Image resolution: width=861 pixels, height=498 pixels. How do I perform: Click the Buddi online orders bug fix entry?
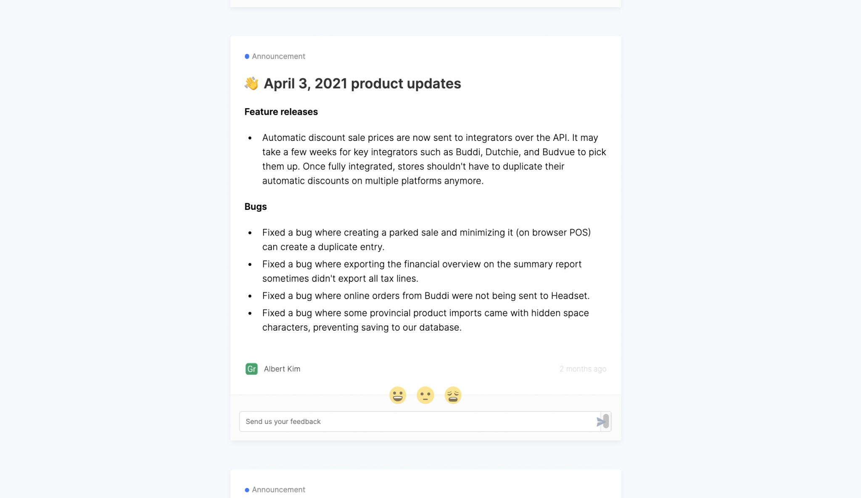[426, 296]
